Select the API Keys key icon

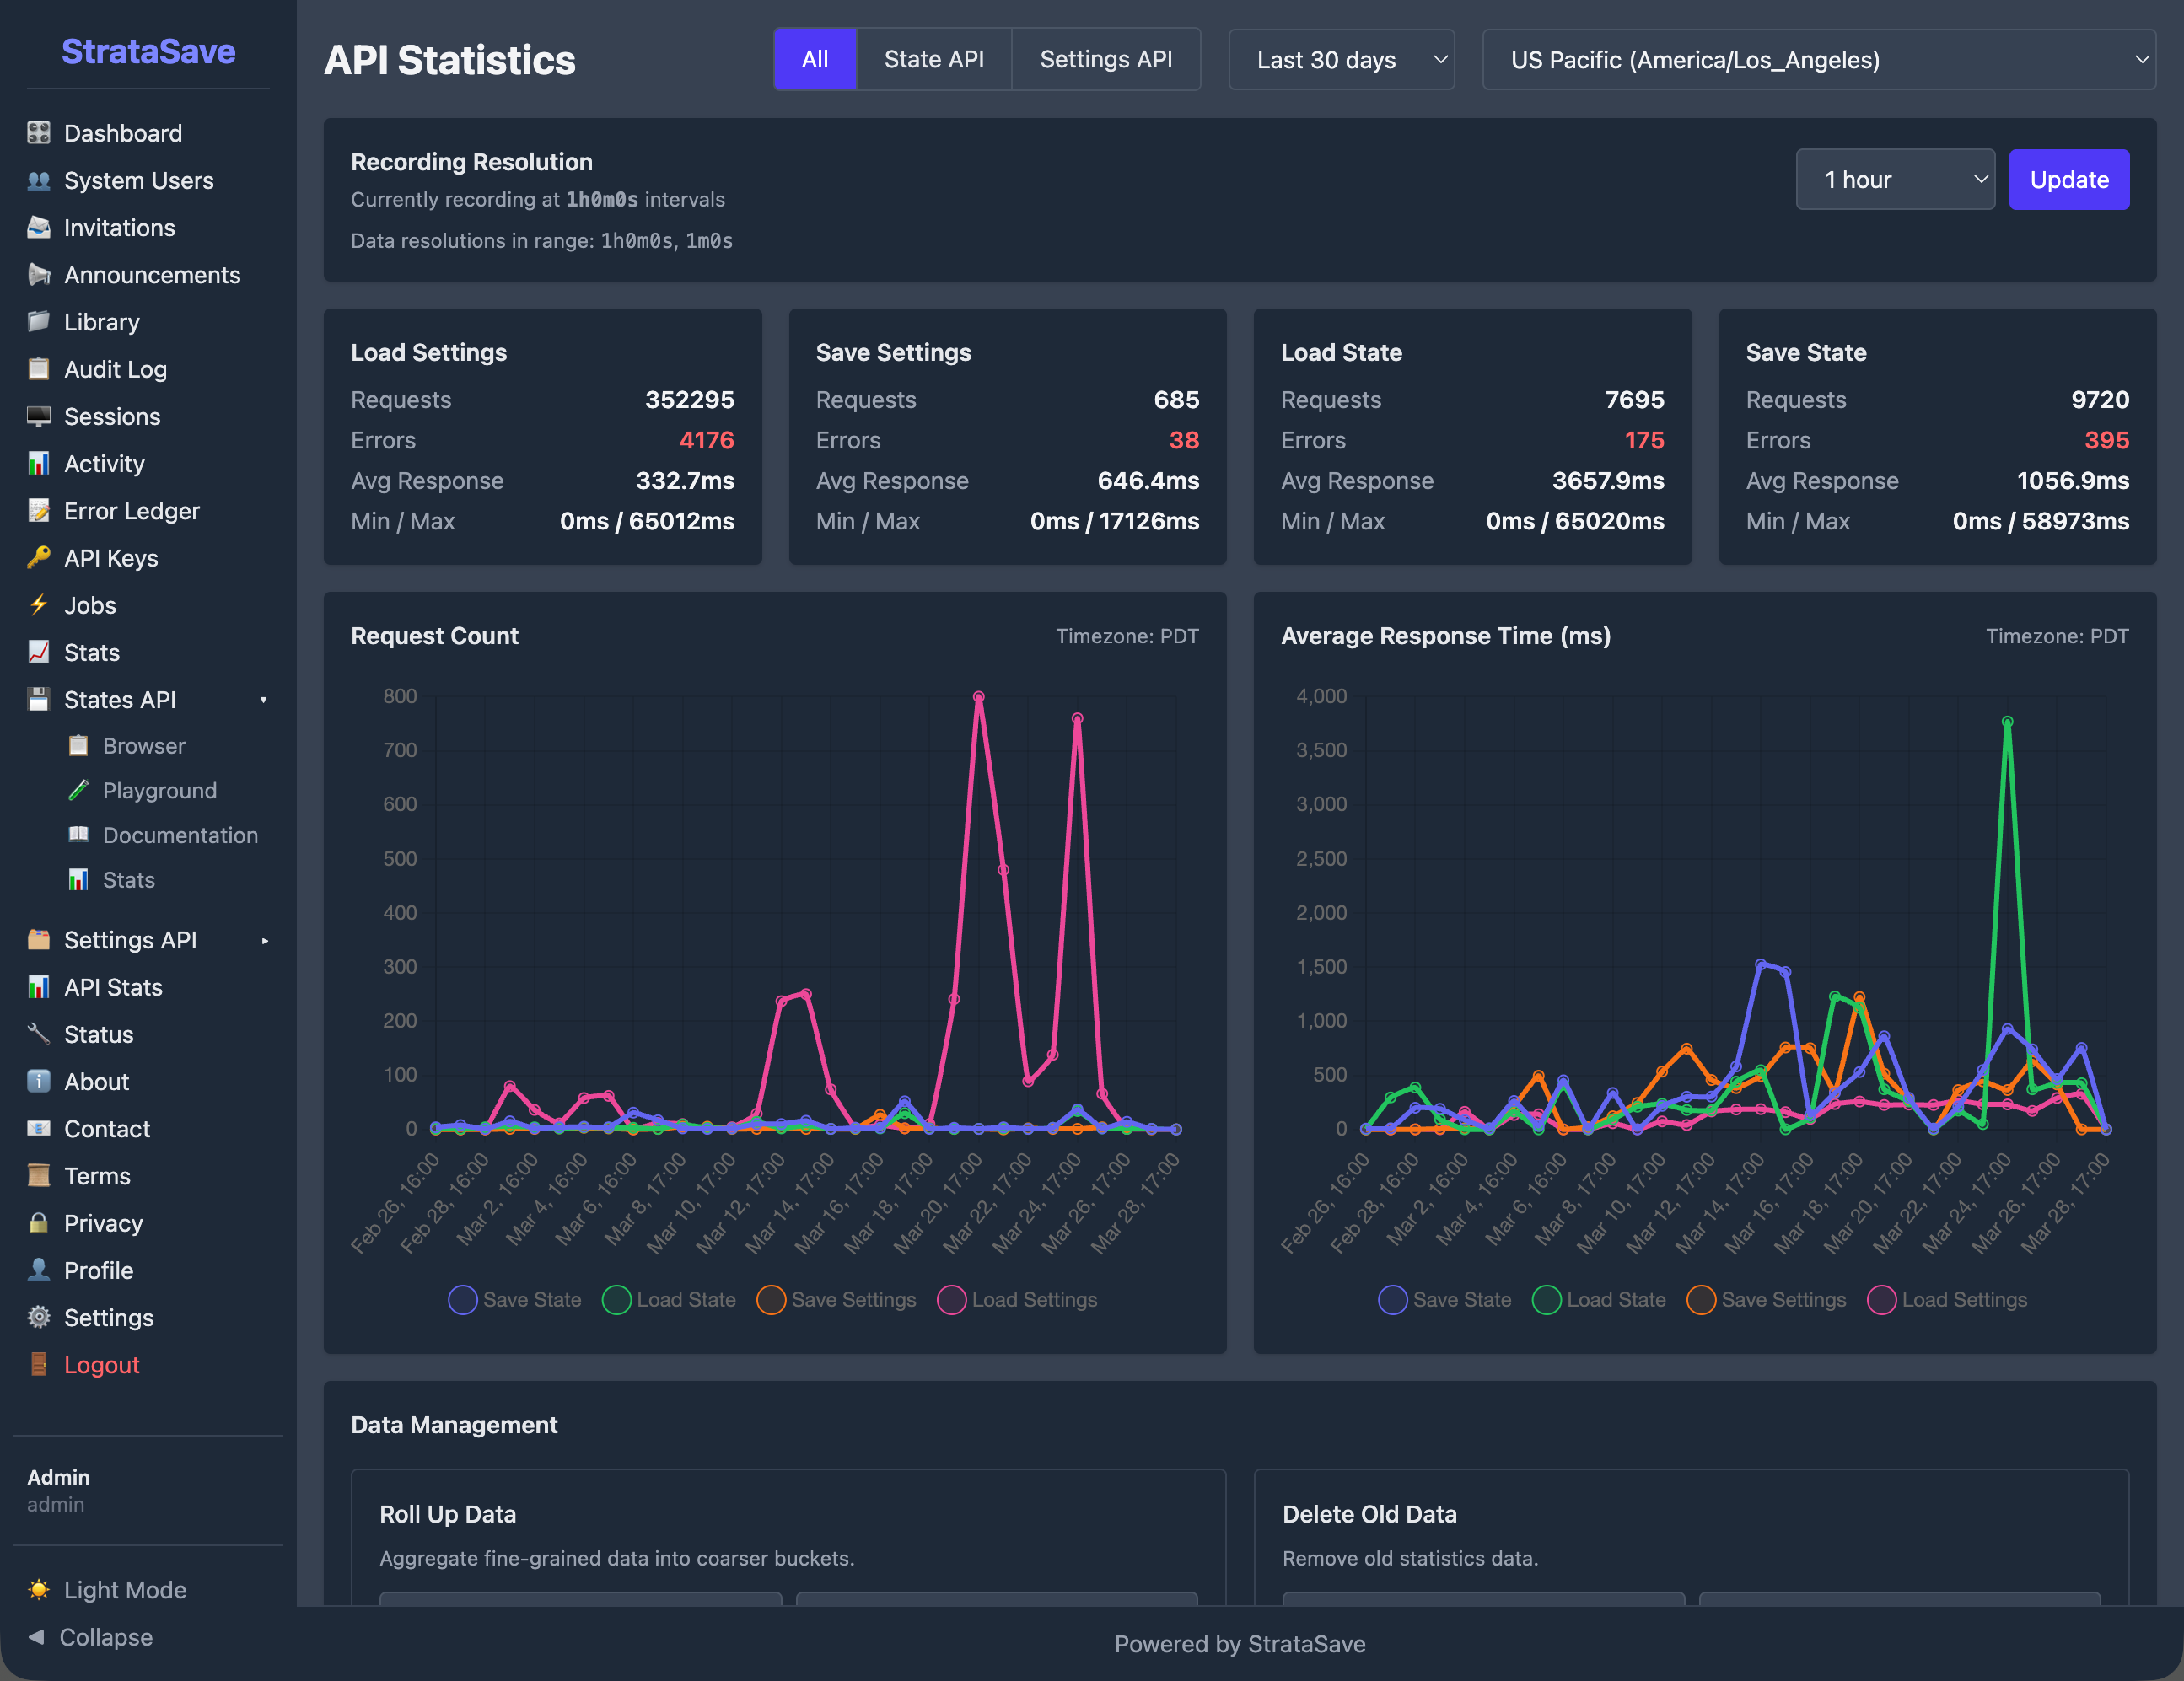pos(39,558)
